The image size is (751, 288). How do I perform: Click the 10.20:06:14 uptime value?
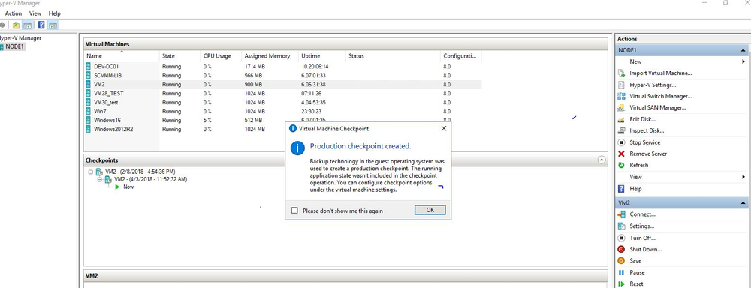(315, 67)
